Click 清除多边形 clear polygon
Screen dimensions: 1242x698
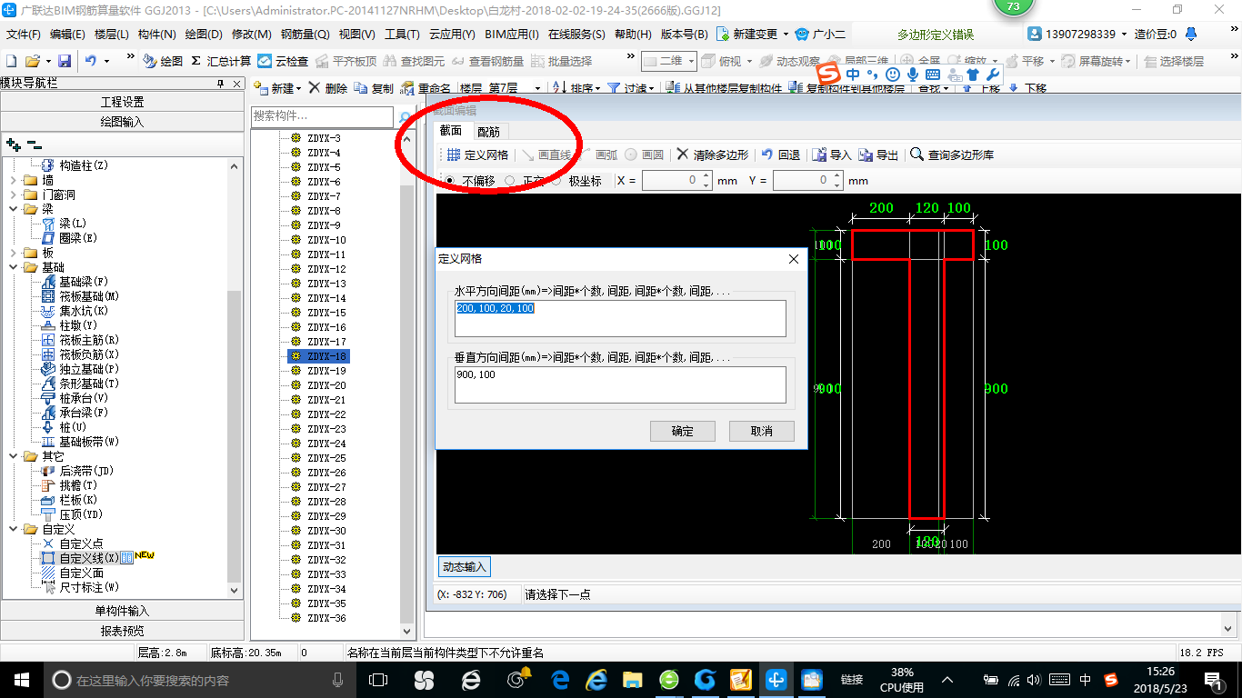712,155
